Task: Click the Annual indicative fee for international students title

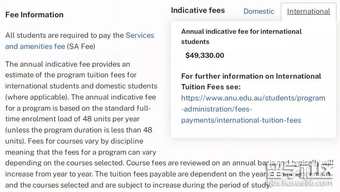Action: pos(241,36)
